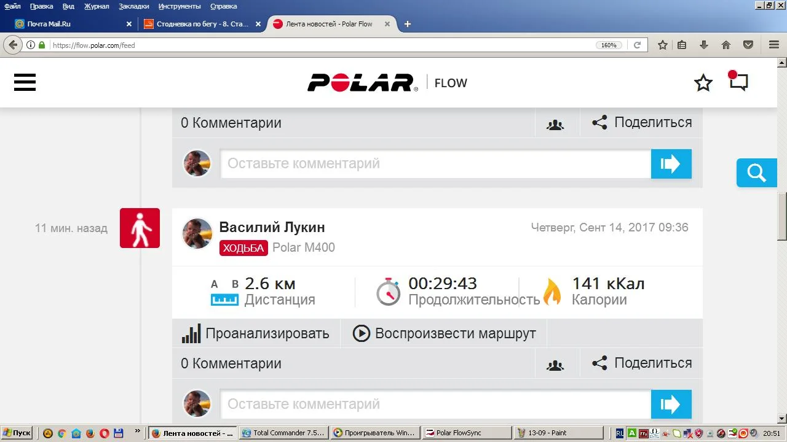Click the ХОДЬБА sport tag
787x442 pixels.
click(243, 247)
